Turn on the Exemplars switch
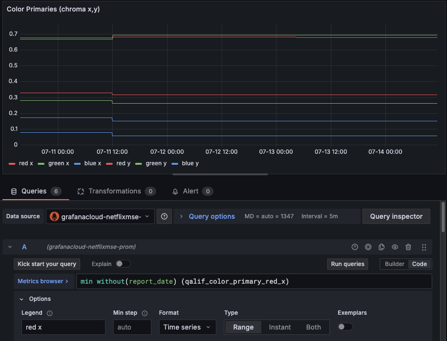This screenshot has height=341, width=447. tap(345, 327)
